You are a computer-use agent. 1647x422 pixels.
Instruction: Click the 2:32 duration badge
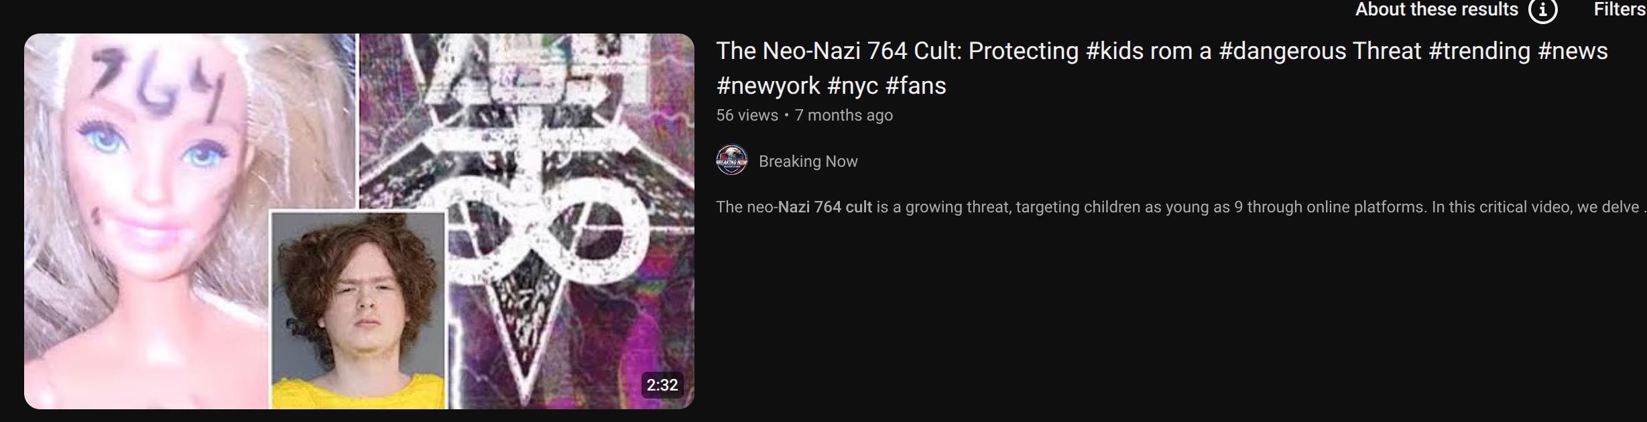(662, 385)
